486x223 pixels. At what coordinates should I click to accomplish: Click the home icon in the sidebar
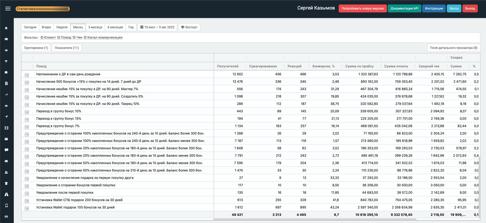[6, 28]
